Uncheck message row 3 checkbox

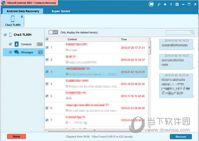pos(47,72)
